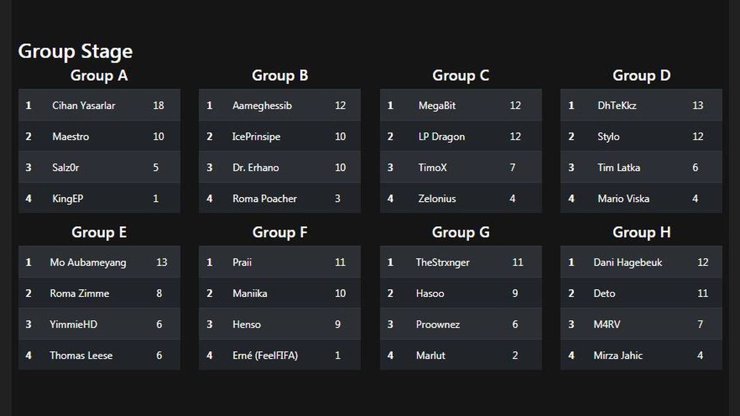Open DhTeKkz entry in Group D
The height and width of the screenshot is (416, 740).
(617, 105)
